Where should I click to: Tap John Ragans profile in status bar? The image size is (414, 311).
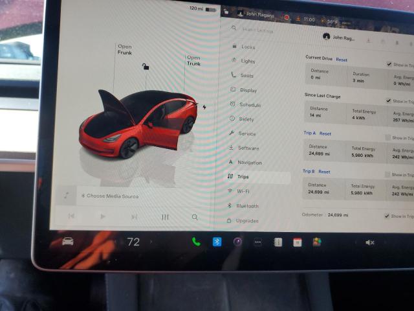click(256, 14)
